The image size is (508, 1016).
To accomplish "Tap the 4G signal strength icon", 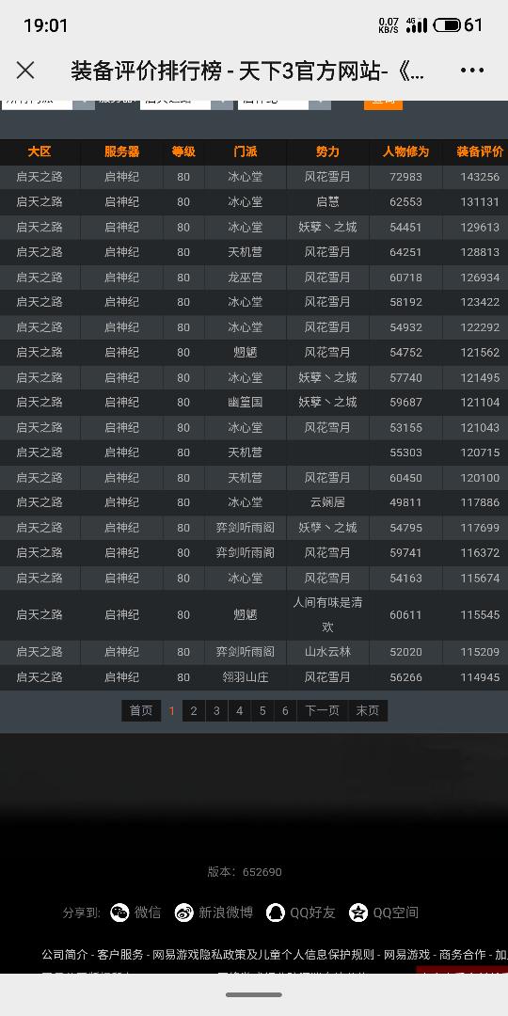I will pyautogui.click(x=417, y=25).
